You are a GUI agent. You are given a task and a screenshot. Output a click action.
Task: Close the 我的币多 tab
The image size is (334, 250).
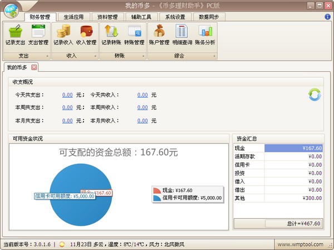[x=34, y=67]
